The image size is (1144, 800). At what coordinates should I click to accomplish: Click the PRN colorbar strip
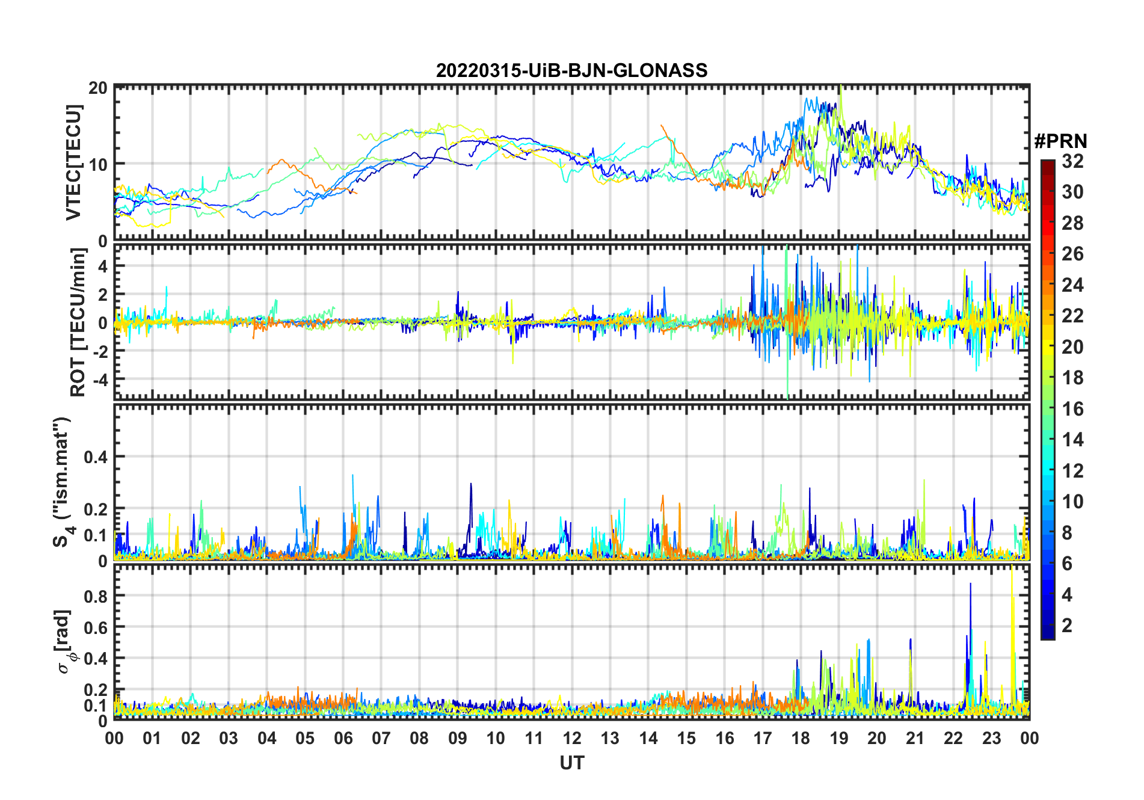tap(1047, 399)
